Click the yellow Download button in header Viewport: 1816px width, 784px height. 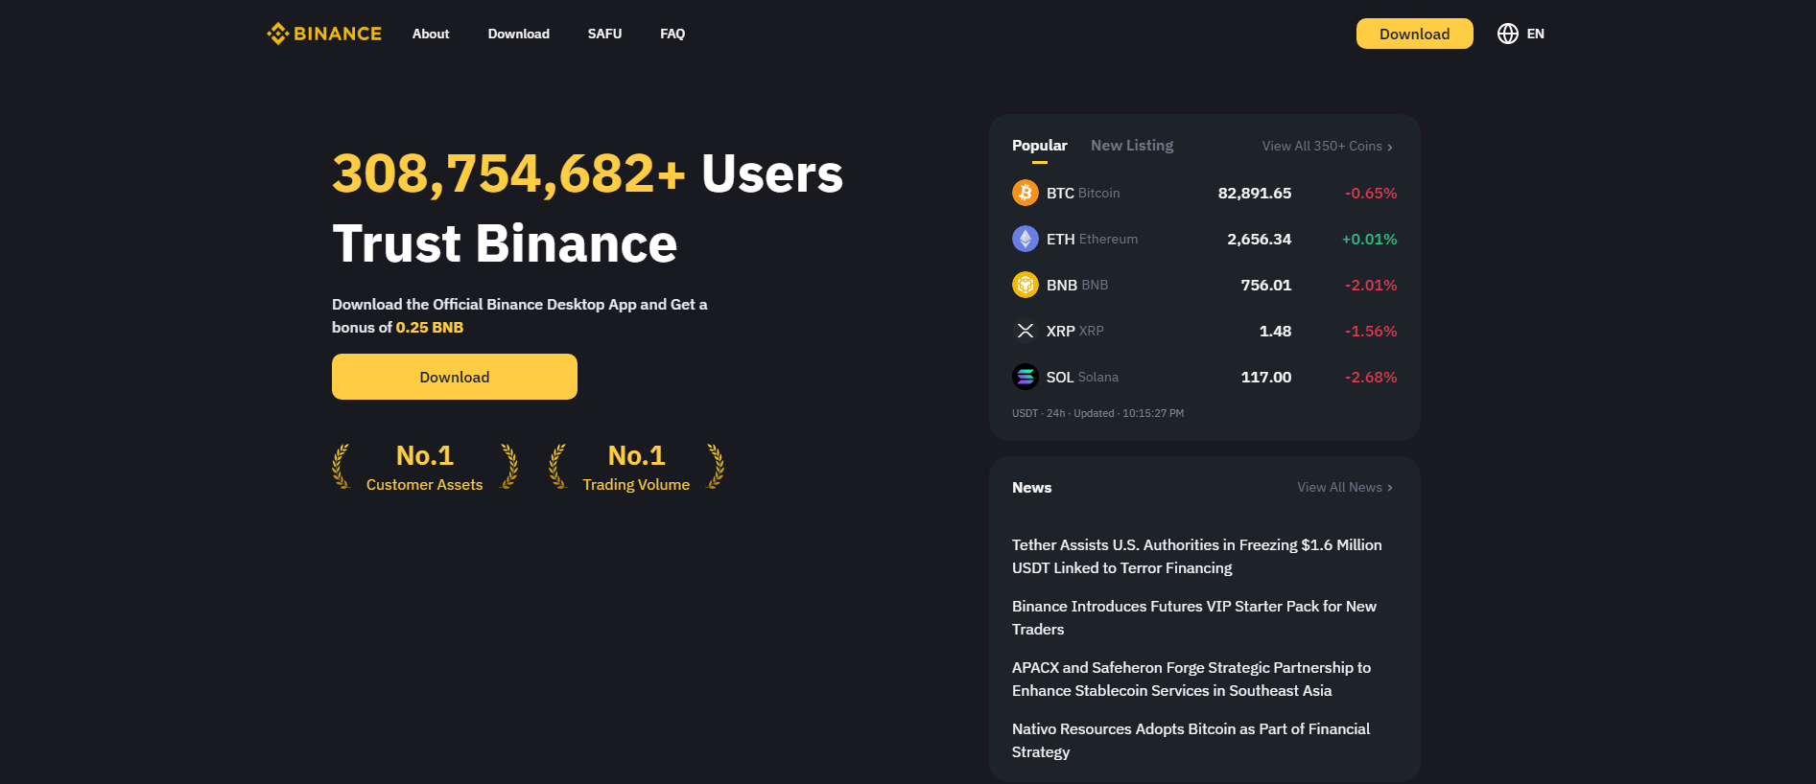pyautogui.click(x=1415, y=34)
